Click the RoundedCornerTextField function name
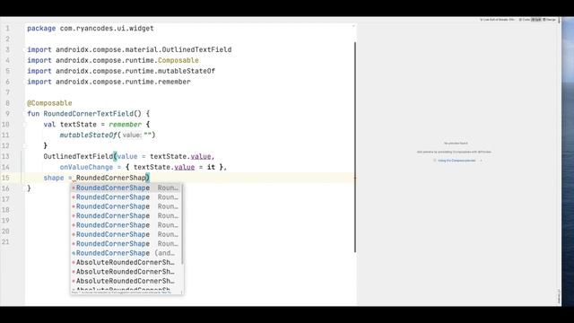Image resolution: width=574 pixels, height=323 pixels. (x=88, y=114)
